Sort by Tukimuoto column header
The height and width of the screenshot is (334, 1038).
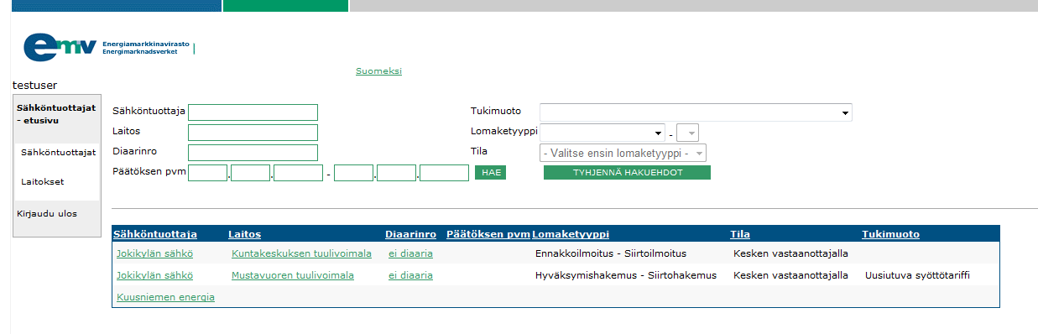pyautogui.click(x=890, y=235)
